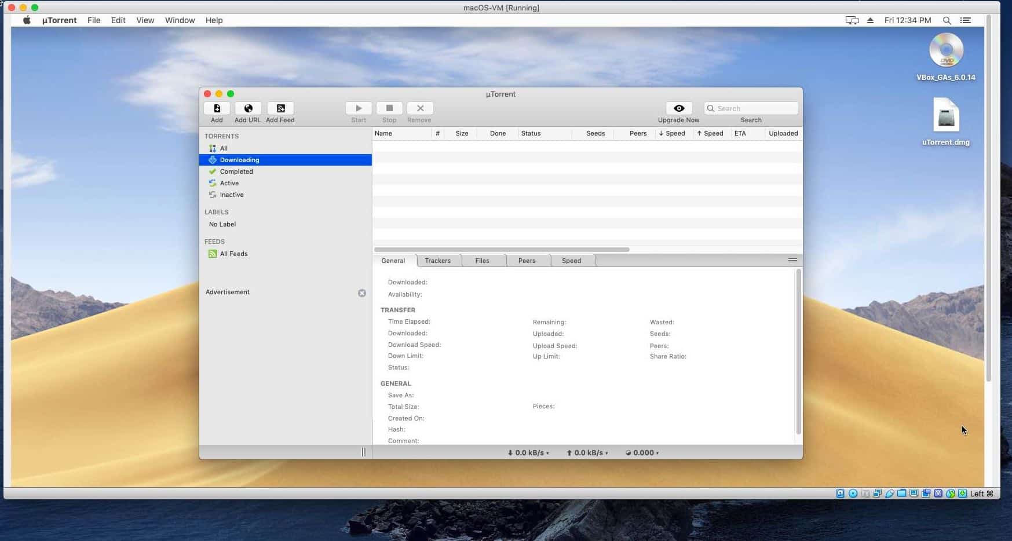This screenshot has width=1012, height=541.
Task: Click the Remove X toolbar button
Action: 420,108
